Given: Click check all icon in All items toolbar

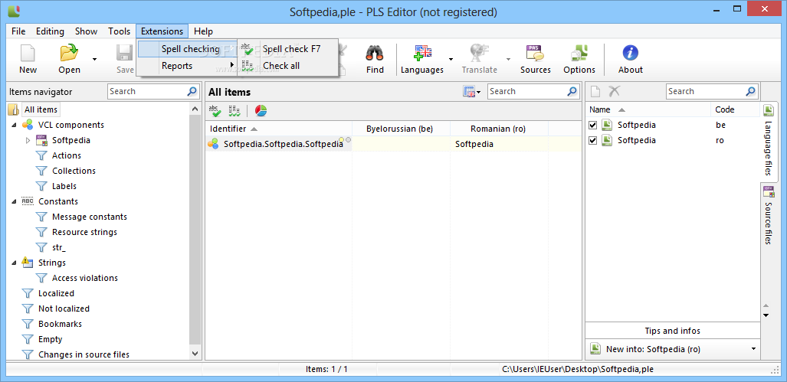Looking at the screenshot, I should point(234,110).
